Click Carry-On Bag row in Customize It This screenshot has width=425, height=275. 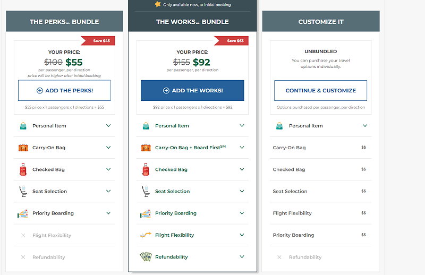click(321, 148)
